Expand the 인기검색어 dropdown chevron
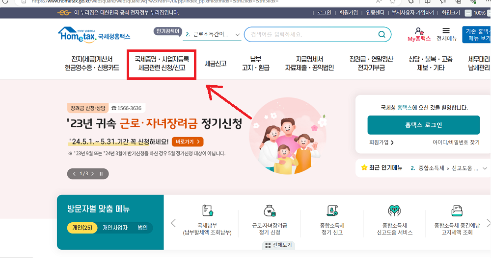 pos(237,35)
